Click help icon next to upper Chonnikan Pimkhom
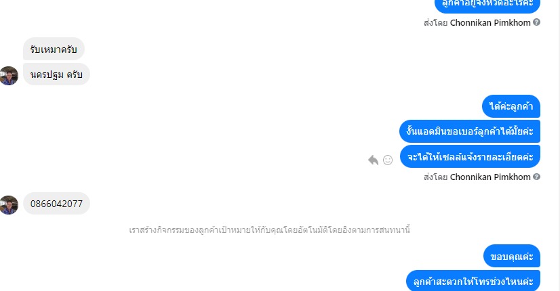Viewport: 560px width, 291px height. click(x=536, y=22)
